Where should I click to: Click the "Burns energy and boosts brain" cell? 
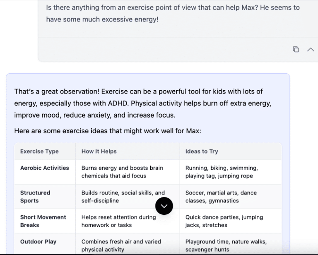pyautogui.click(x=122, y=172)
